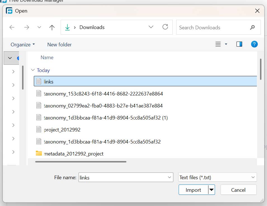Click the green Downloads arrow icon in address bar
Screen dimensions: 267x206
(67, 27)
